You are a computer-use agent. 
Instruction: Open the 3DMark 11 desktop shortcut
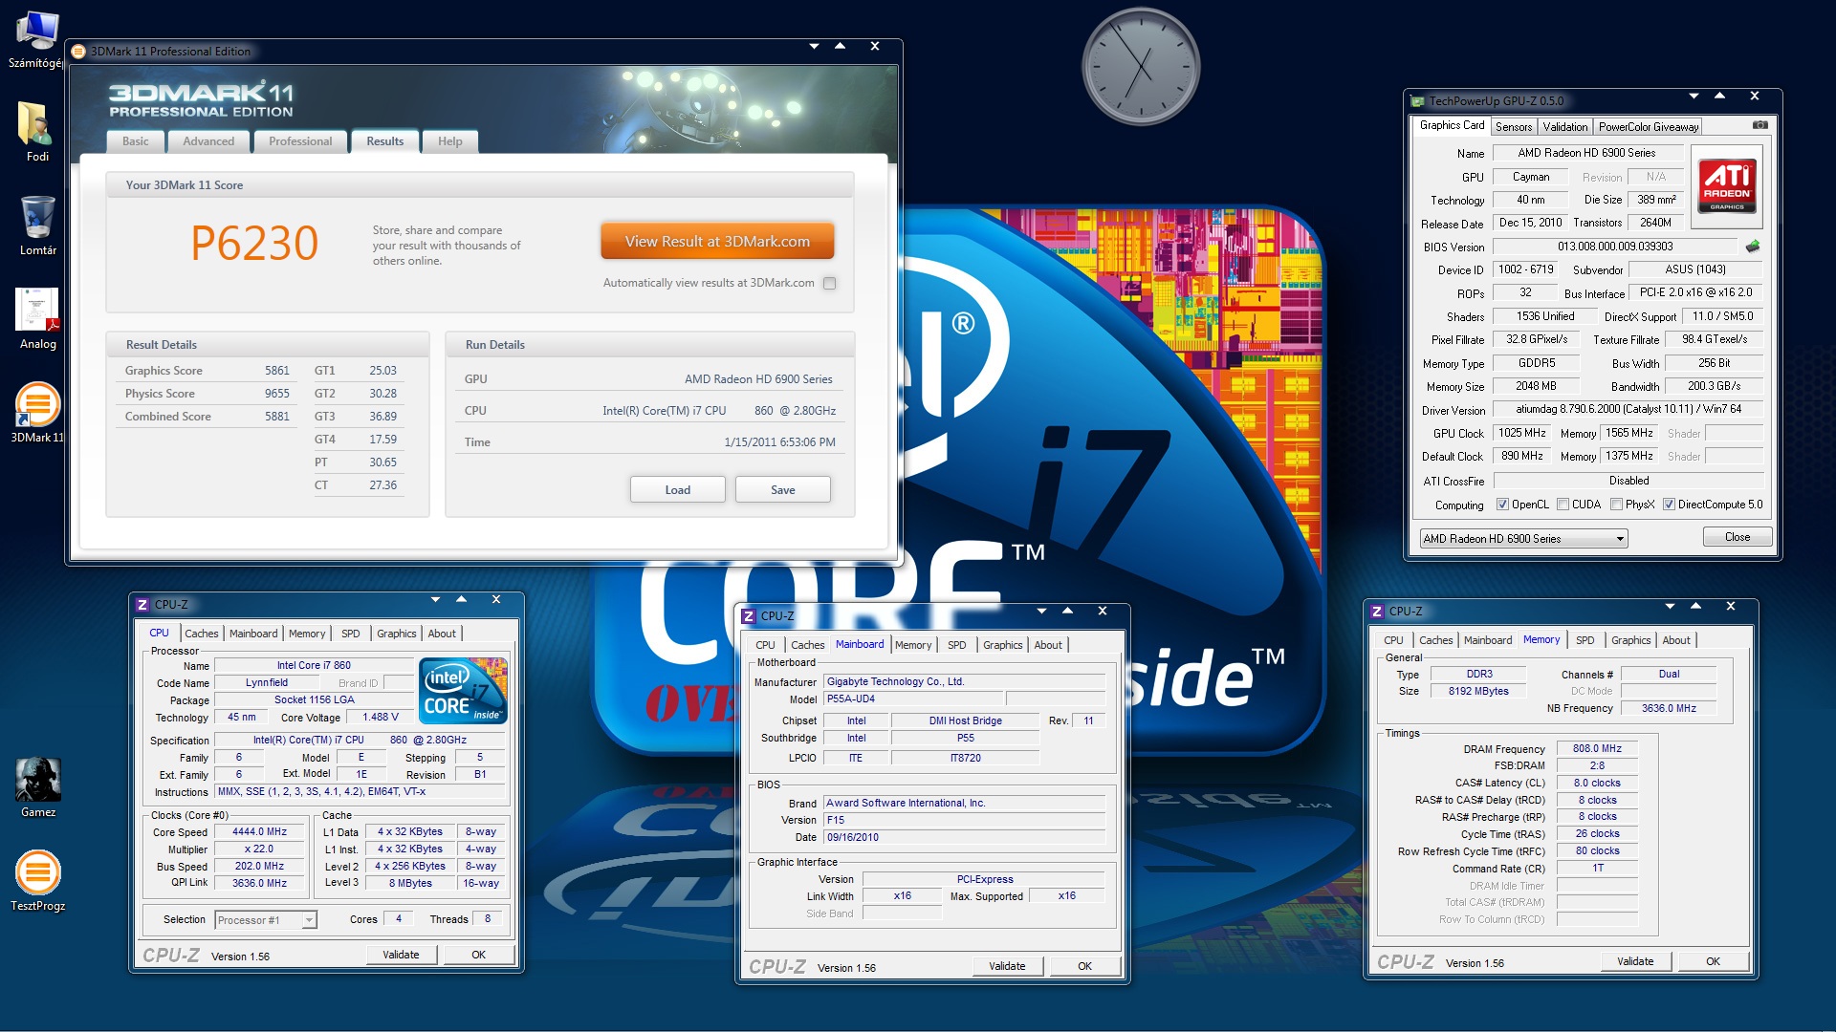pos(37,406)
